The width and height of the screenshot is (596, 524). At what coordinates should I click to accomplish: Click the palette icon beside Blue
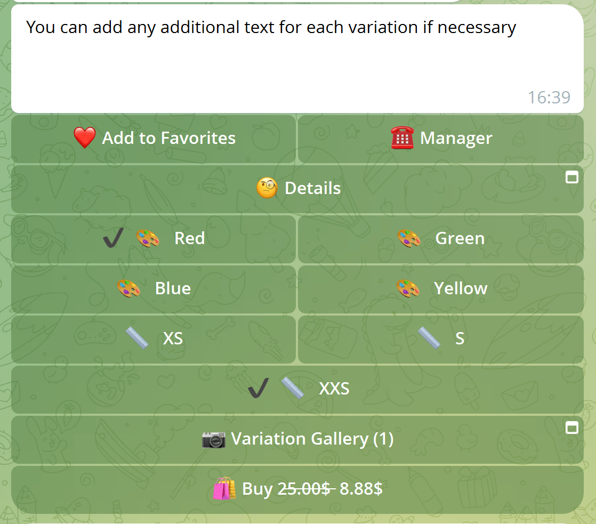coord(128,288)
